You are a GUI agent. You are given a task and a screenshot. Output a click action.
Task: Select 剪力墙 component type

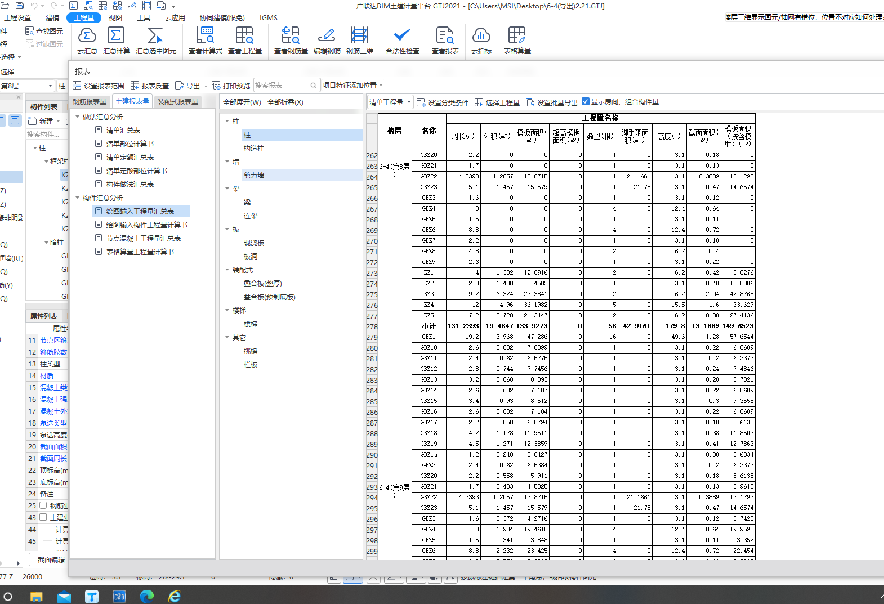tap(254, 175)
